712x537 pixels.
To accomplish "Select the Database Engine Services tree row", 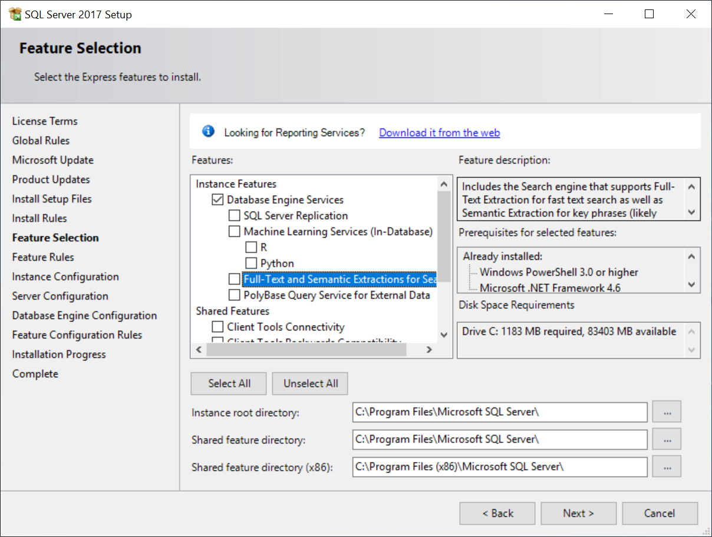I will coord(285,200).
